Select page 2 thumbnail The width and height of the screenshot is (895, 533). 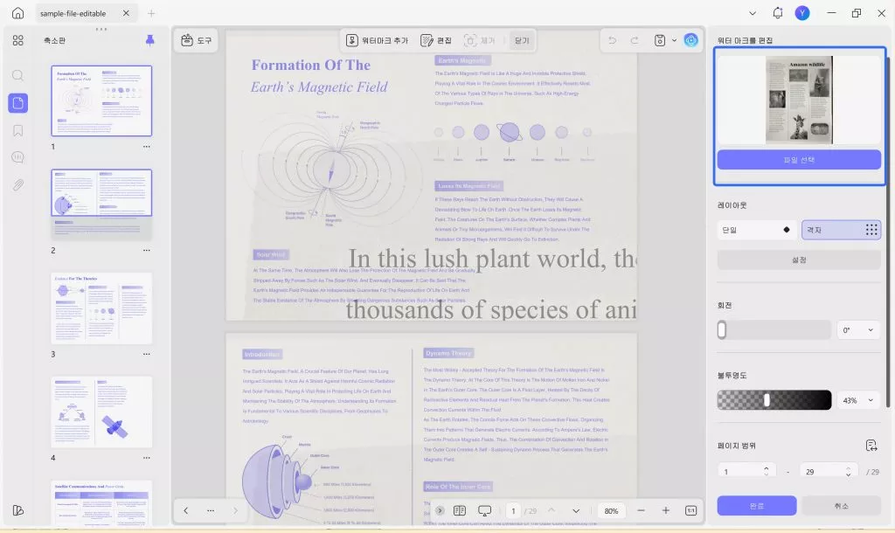pos(101,204)
